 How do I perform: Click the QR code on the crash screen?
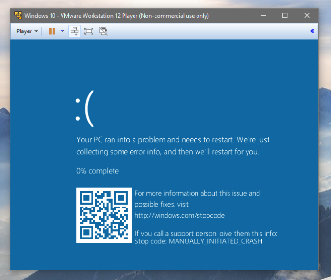[x=104, y=216]
